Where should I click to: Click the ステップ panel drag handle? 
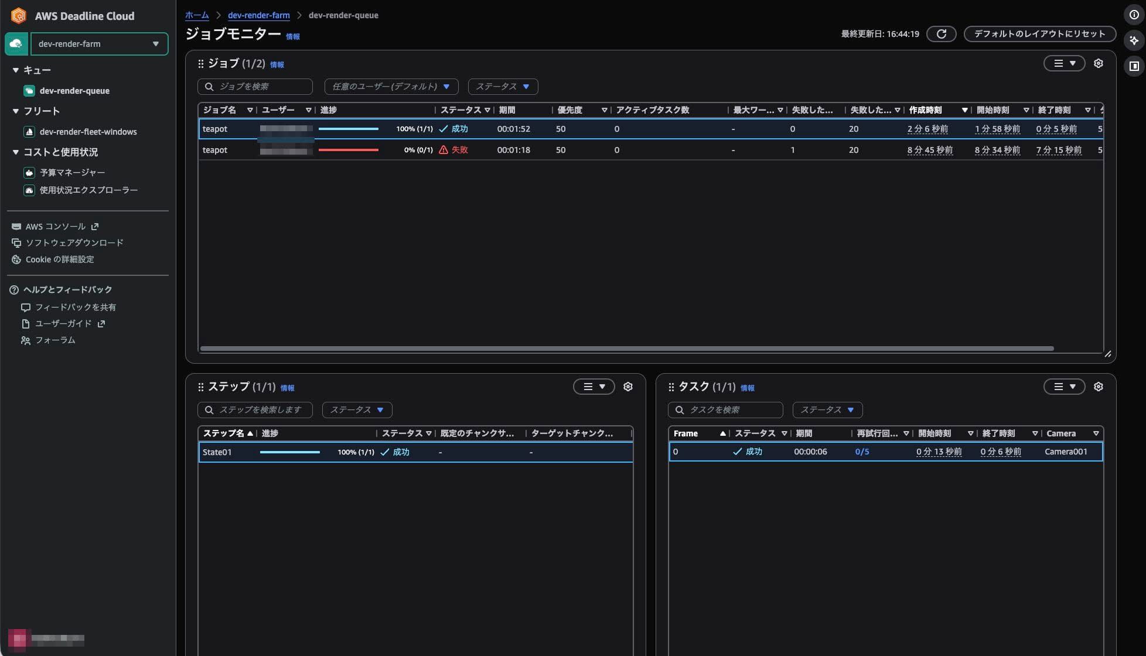point(200,387)
